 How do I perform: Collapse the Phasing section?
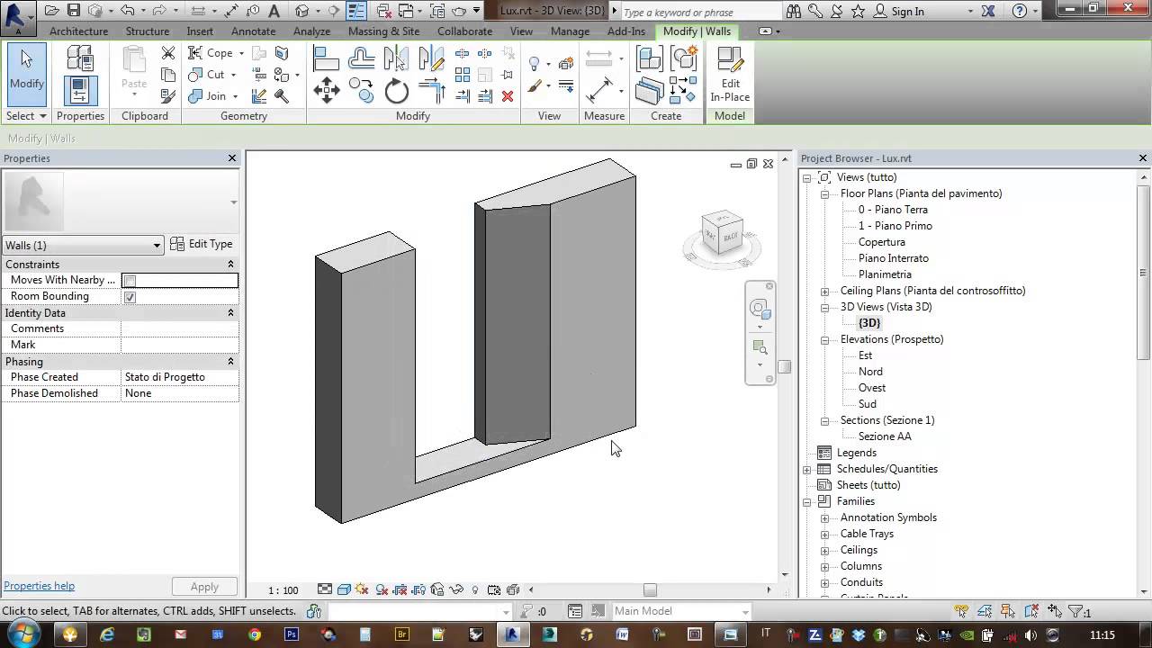230,362
